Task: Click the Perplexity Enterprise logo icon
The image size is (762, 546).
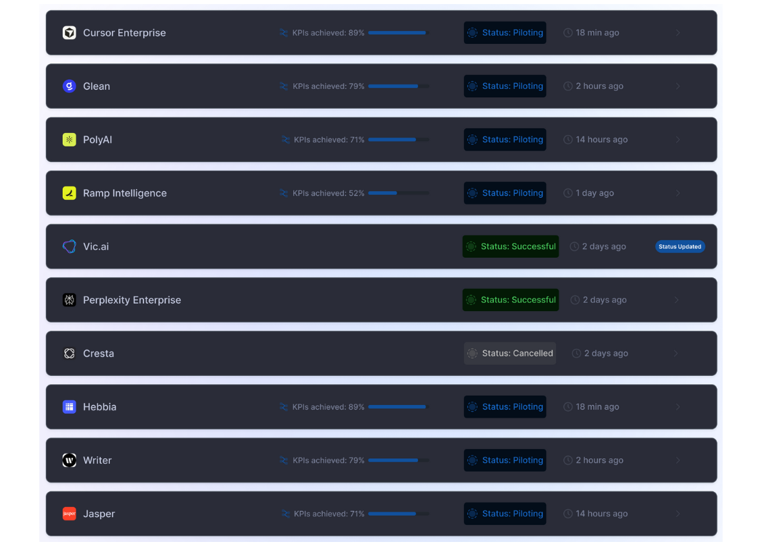Action: [x=70, y=300]
